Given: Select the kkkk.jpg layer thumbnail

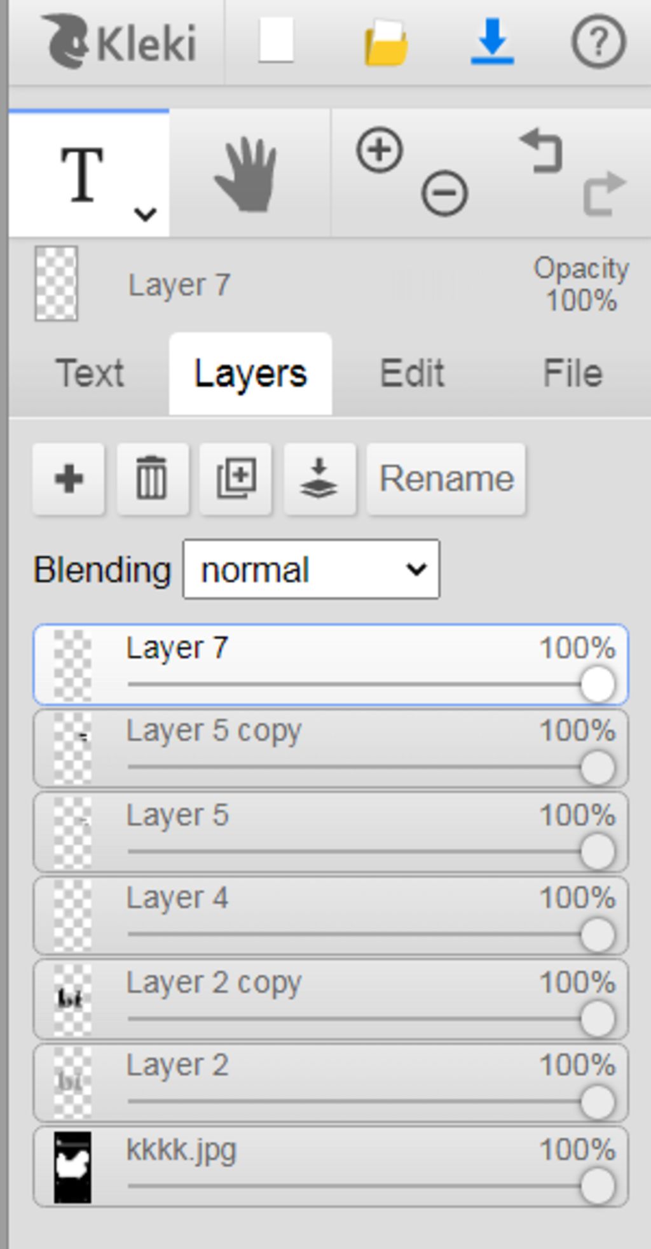Looking at the screenshot, I should [72, 1167].
